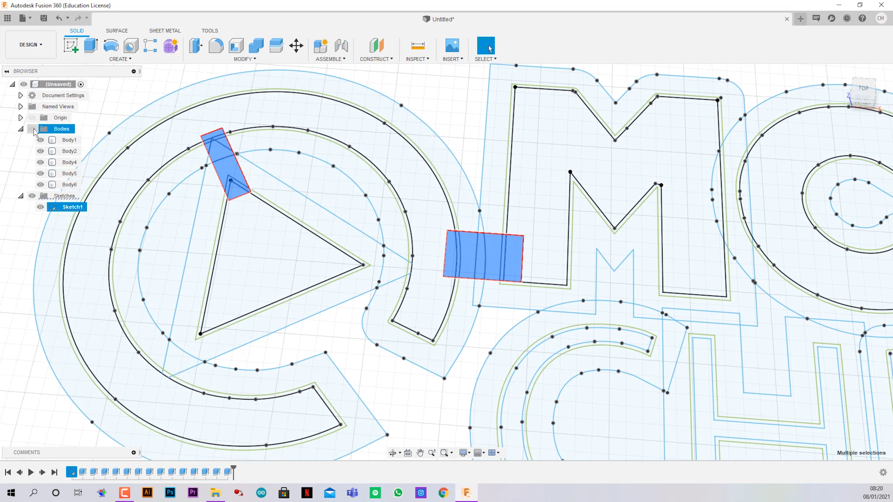Switch to SURFACE toolbar tab
The width and height of the screenshot is (893, 502).
[x=117, y=30]
